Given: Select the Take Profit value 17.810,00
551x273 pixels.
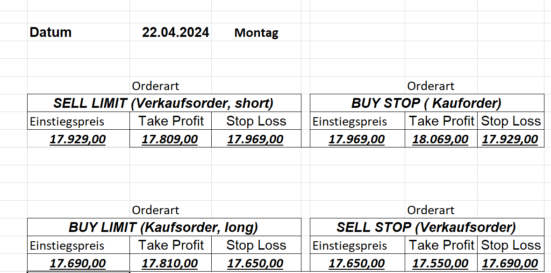Looking at the screenshot, I should (170, 264).
